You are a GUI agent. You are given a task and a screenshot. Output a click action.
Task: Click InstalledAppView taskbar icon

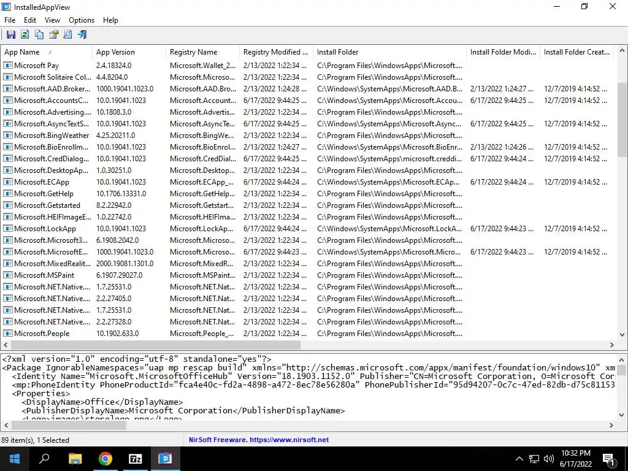point(165,459)
